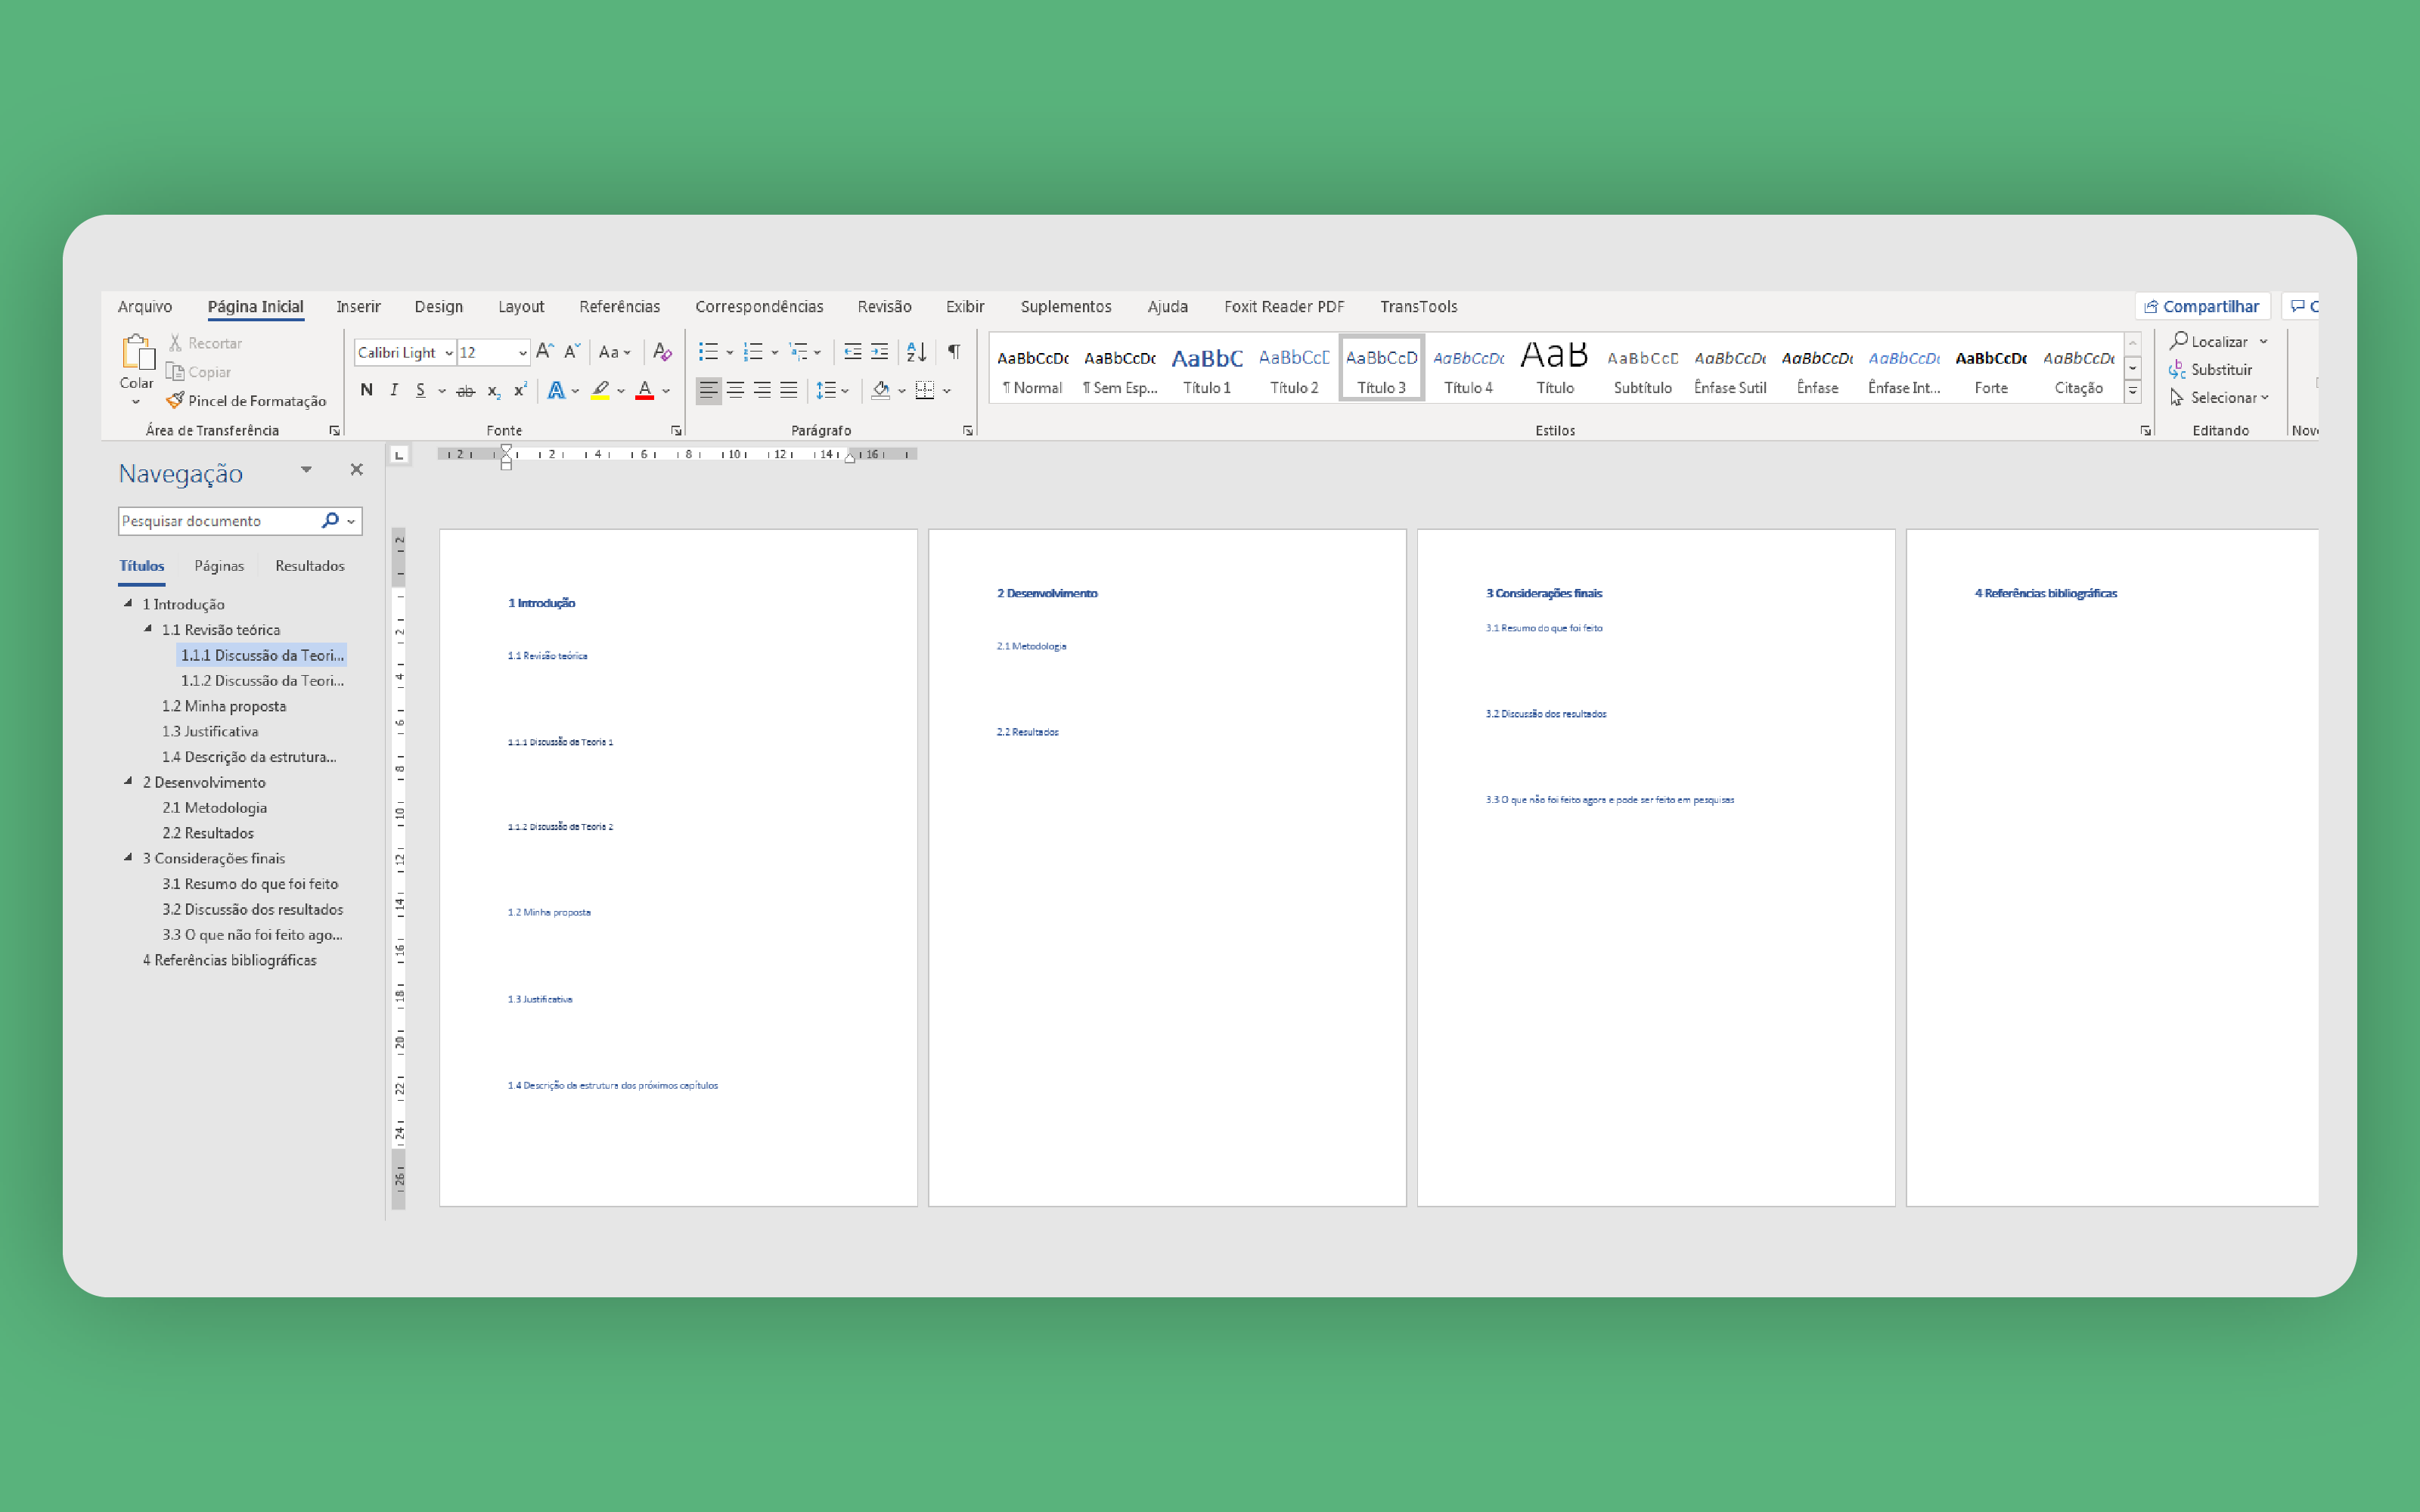Click the Colar paste icon
The image size is (2420, 1512).
point(137,353)
